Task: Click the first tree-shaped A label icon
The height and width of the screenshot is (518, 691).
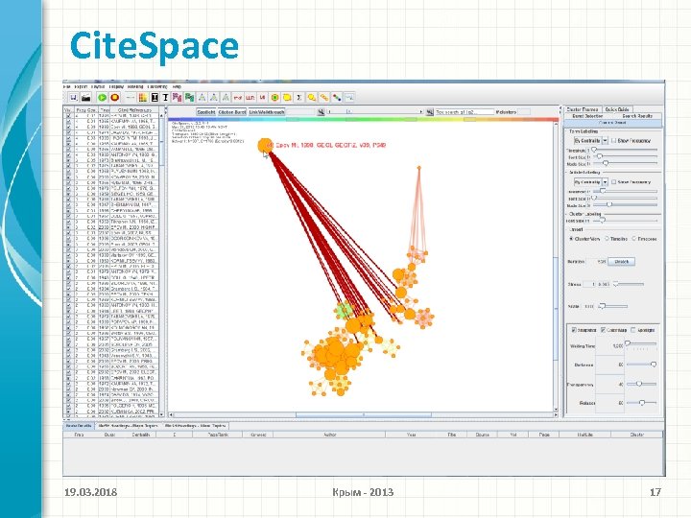Action: point(202,97)
